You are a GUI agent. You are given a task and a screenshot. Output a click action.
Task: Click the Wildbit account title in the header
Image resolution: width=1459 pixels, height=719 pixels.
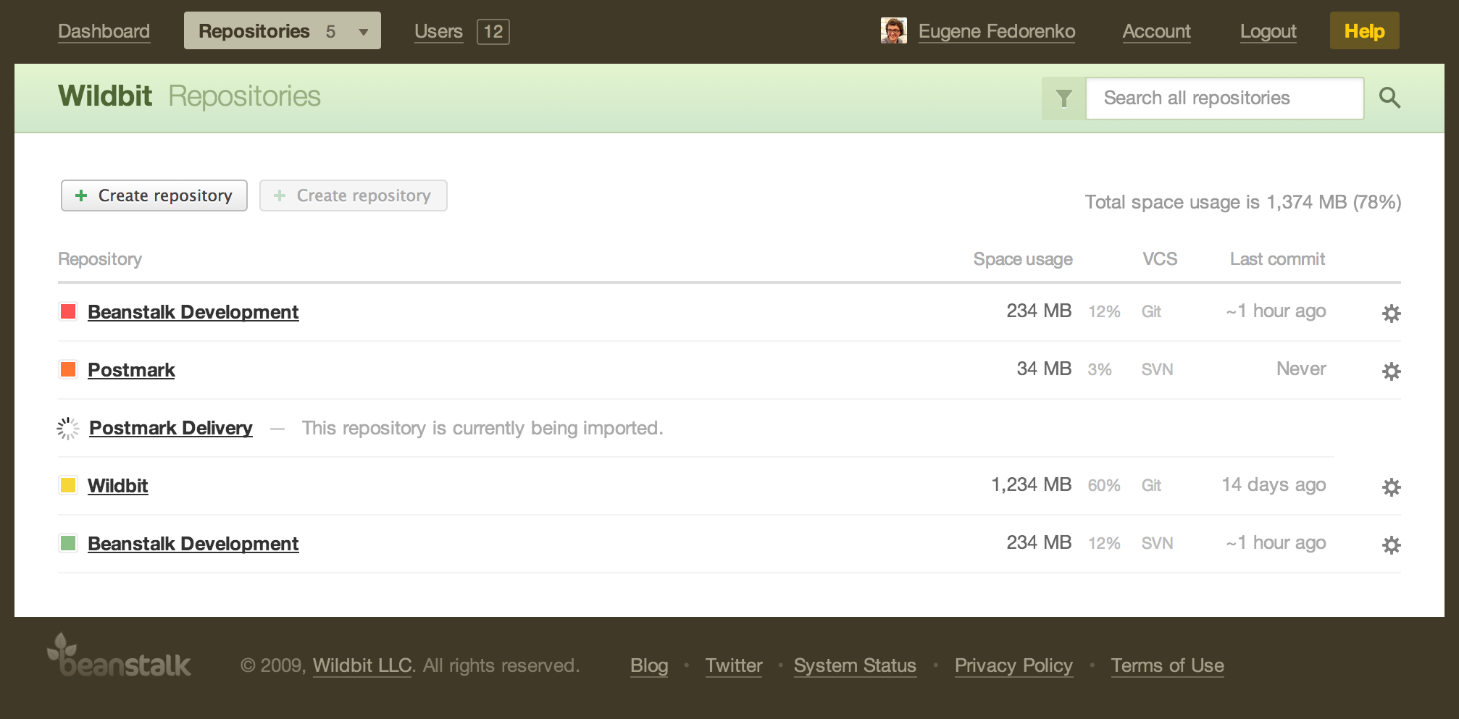[105, 96]
